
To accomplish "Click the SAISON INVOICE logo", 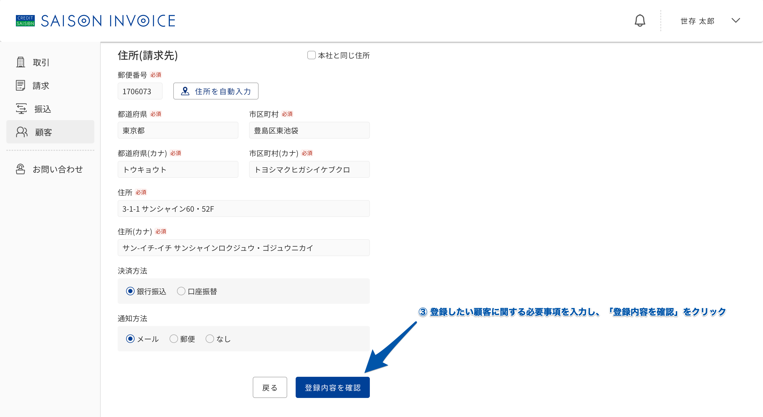I will 95,21.
